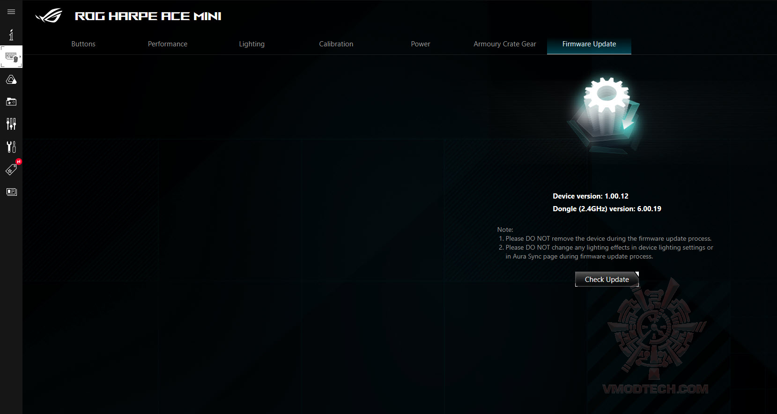Image resolution: width=777 pixels, height=414 pixels.
Task: Click the ROG logo in header
Action: [49, 16]
